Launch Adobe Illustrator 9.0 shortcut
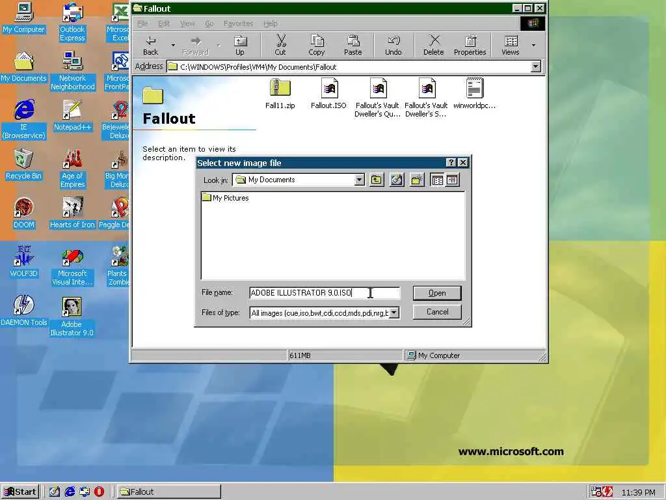The image size is (666, 500). [x=72, y=317]
